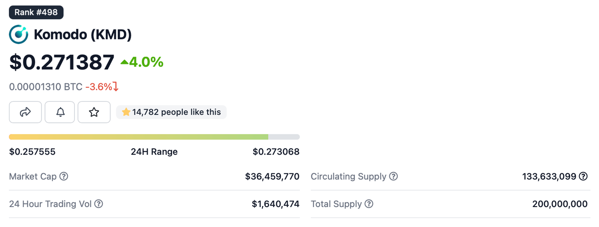Click the Komodo coin logo
Image resolution: width=599 pixels, height=227 pixels.
19,34
